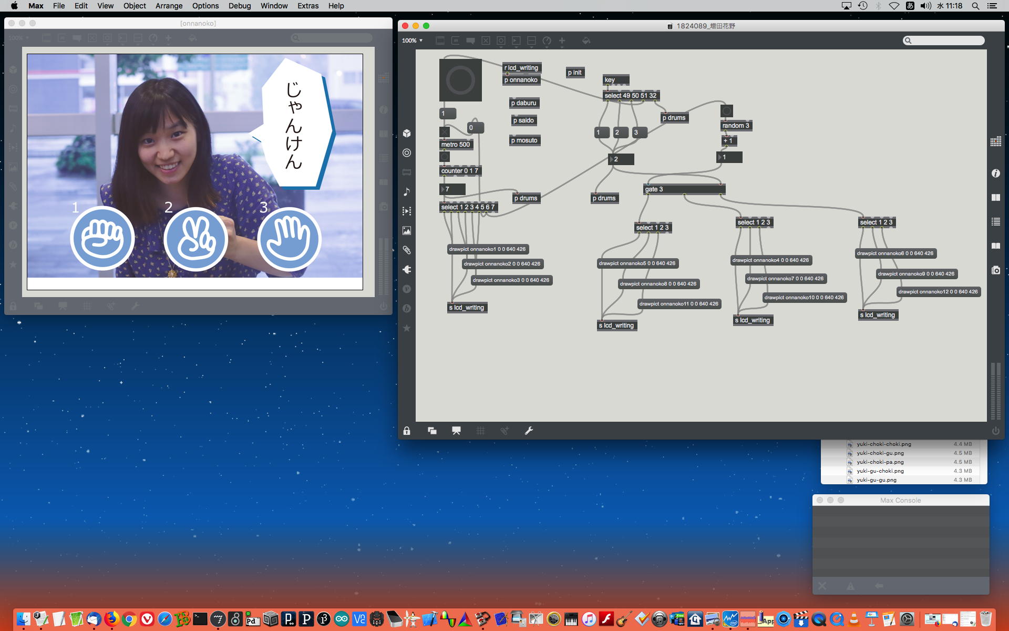Expand the Add Slider dial dropdown
The height and width of the screenshot is (631, 1009).
tap(547, 40)
